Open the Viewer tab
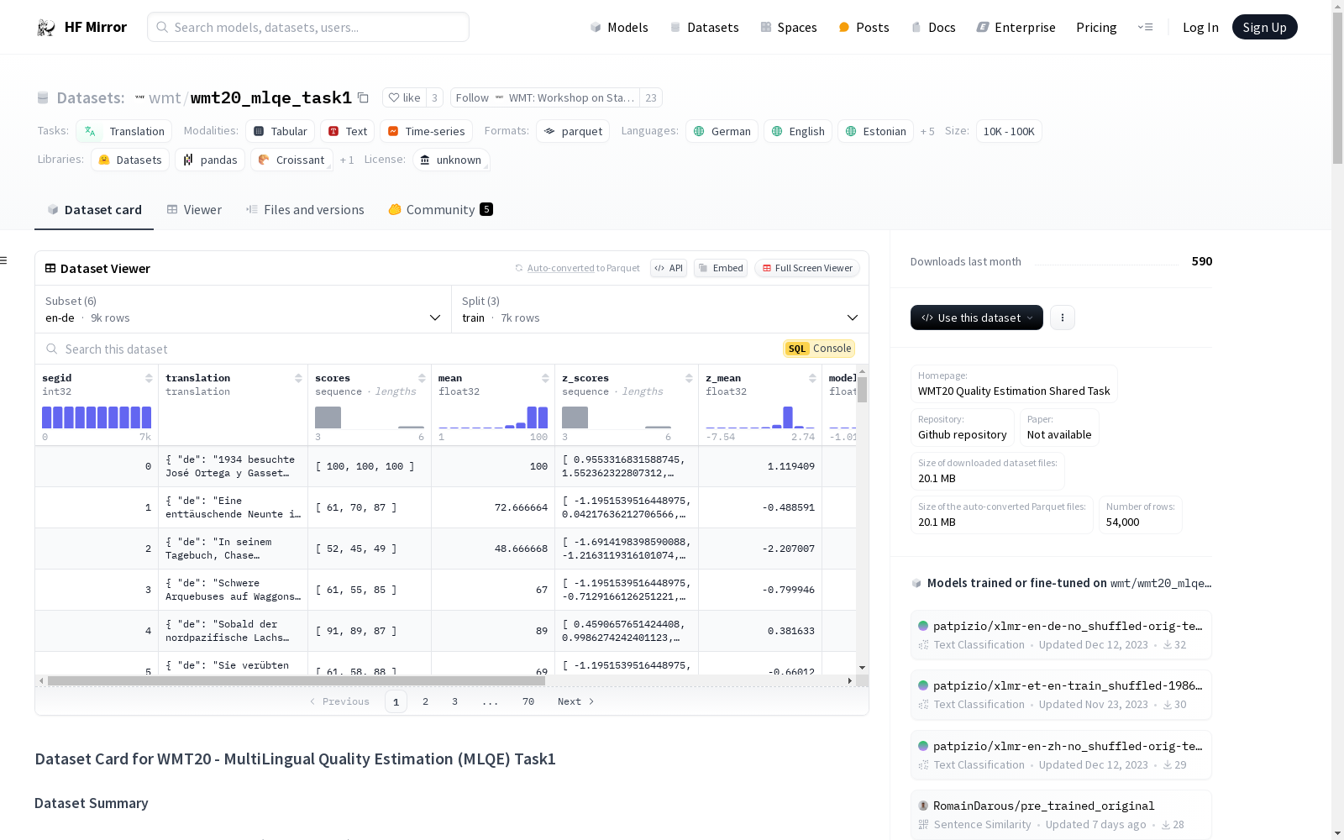The image size is (1344, 840). click(x=194, y=210)
